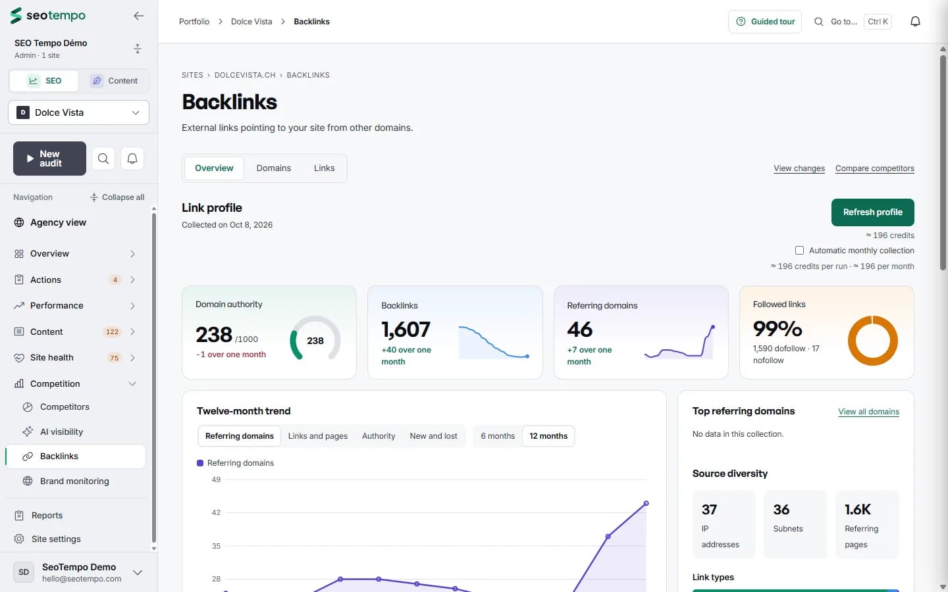
Task: Switch to Content mode toggle
Action: coord(114,81)
